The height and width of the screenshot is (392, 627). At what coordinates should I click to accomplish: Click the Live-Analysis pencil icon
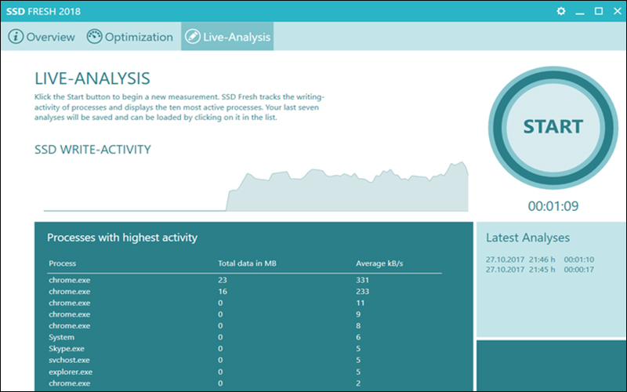pos(192,37)
